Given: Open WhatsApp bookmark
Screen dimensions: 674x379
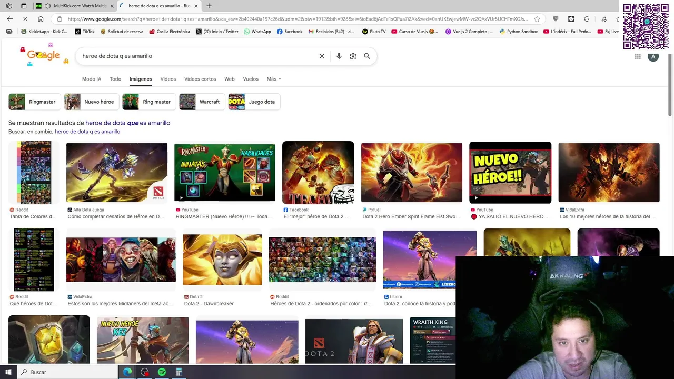Looking at the screenshot, I should (x=257, y=32).
